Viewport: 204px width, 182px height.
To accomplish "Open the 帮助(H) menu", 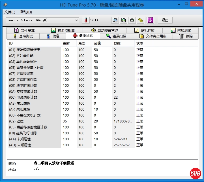I will point(26,12).
